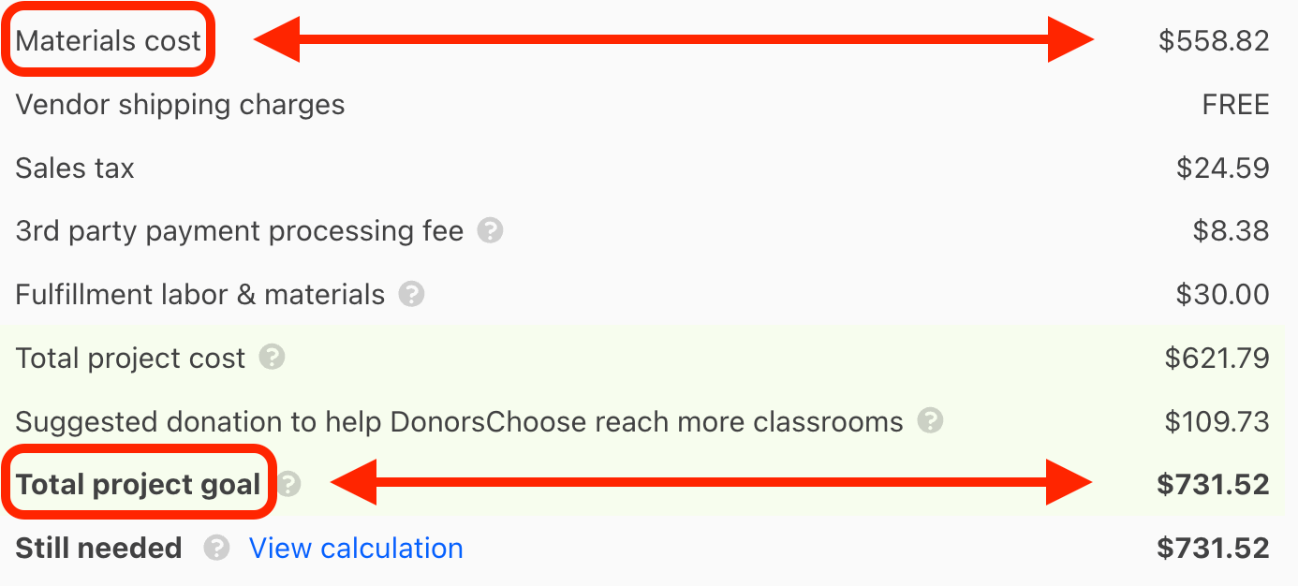The image size is (1298, 586).
Task: Select the FREE shipping value
Action: (1235, 105)
